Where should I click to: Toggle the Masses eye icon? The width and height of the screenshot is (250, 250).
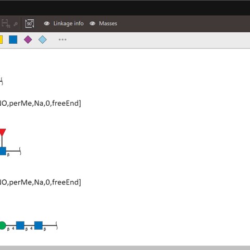92,23
